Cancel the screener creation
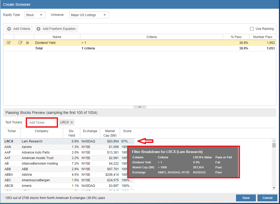This screenshot has width=280, height=204. [x=267, y=198]
